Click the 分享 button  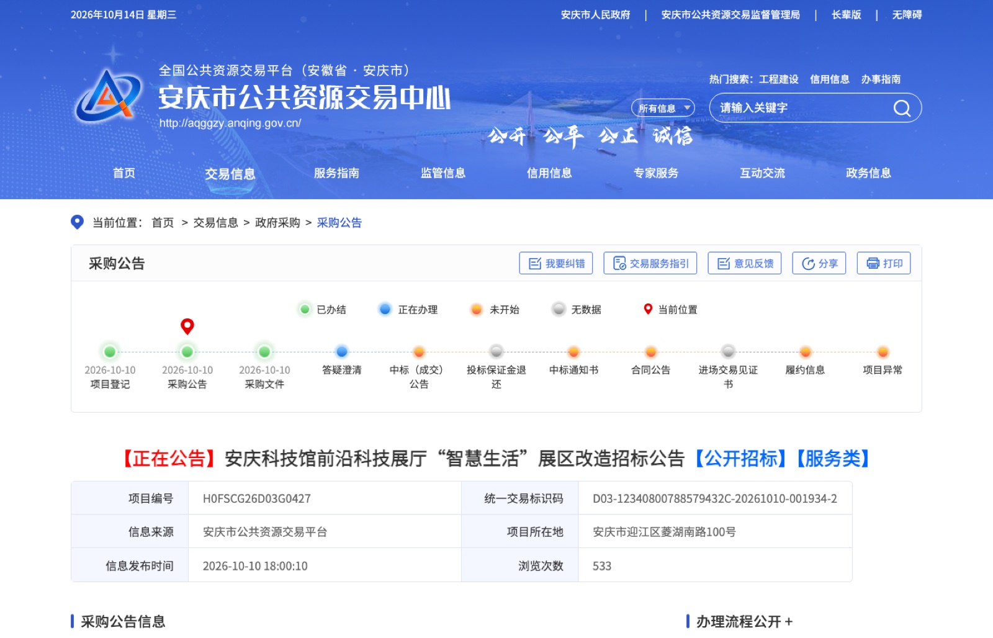click(819, 263)
